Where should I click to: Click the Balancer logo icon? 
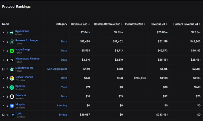tap(12, 97)
